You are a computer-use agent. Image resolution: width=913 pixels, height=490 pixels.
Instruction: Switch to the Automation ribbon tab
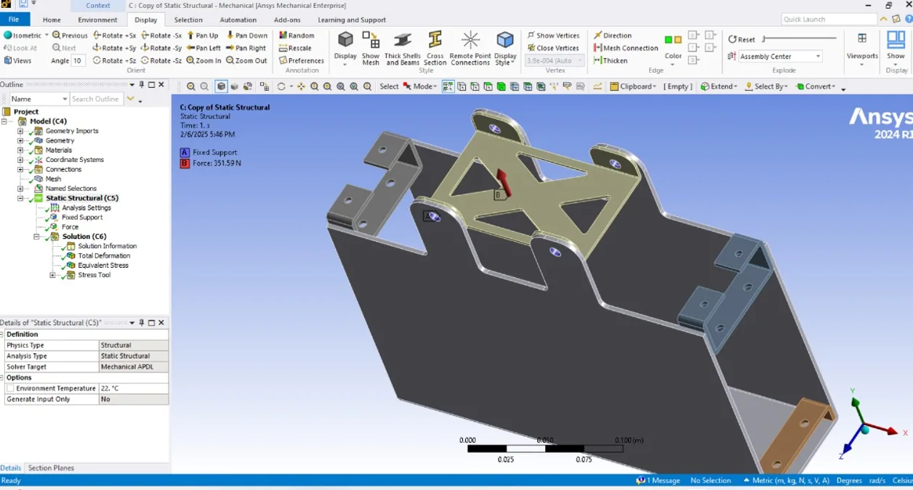pyautogui.click(x=238, y=20)
